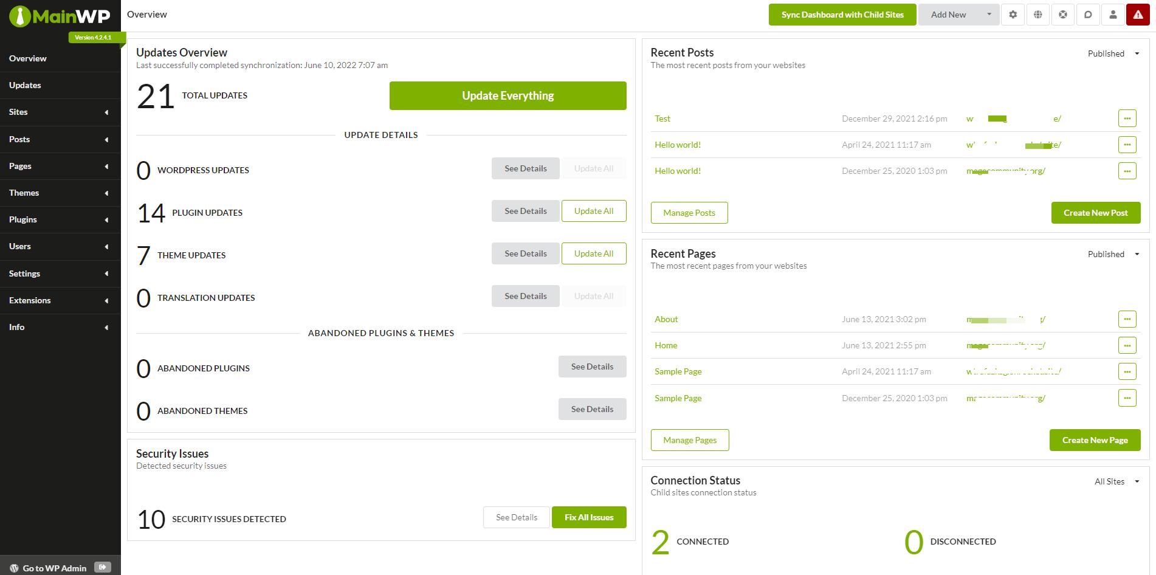Screen dimensions: 1156x575
Task: Expand the Info sidebar menu
Action: [60, 327]
